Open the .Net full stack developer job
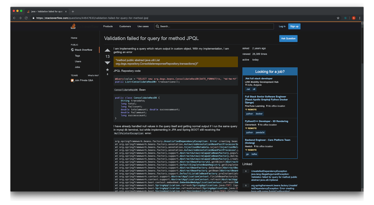Image resolution: width=374 pixels, height=205 pixels. coord(259,79)
